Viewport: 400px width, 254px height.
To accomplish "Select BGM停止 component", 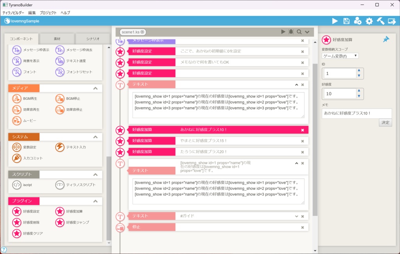I will [68, 99].
